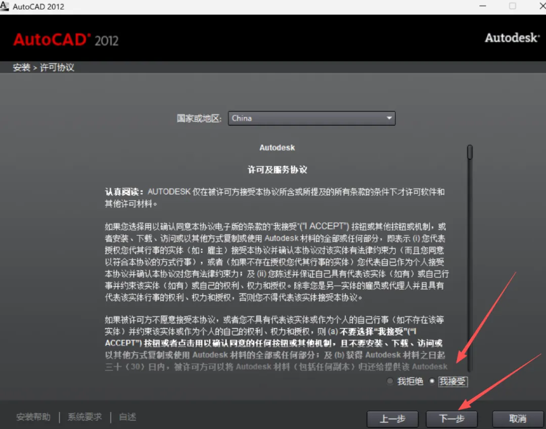
Task: Click the Autodesk logo in header
Action: click(512, 37)
